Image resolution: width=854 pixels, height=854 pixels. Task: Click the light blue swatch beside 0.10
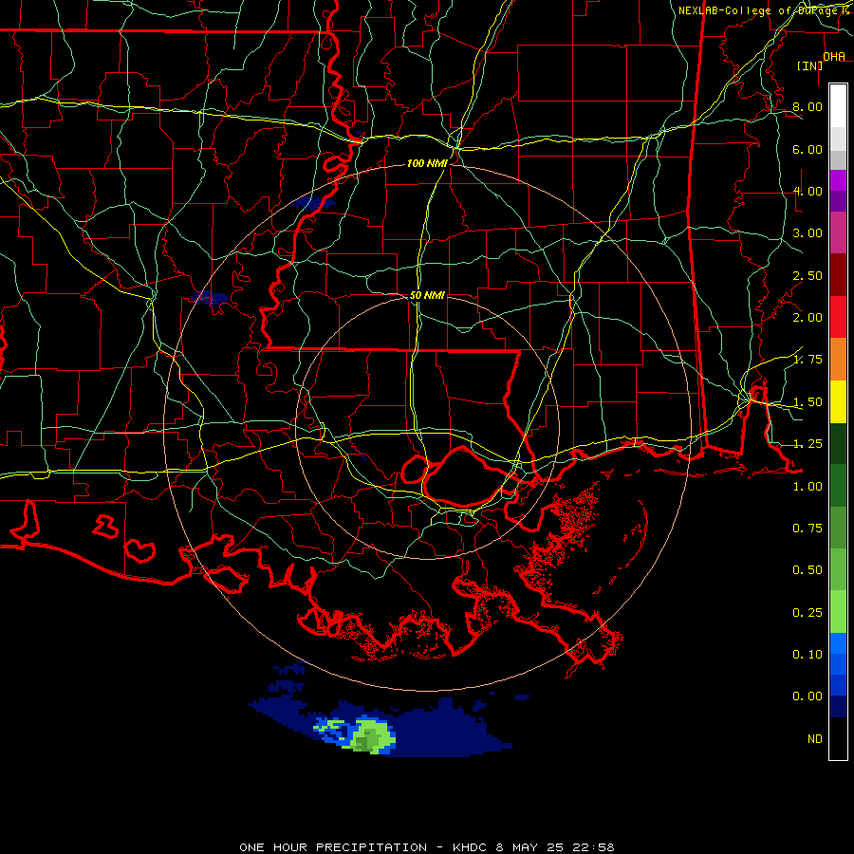click(838, 643)
